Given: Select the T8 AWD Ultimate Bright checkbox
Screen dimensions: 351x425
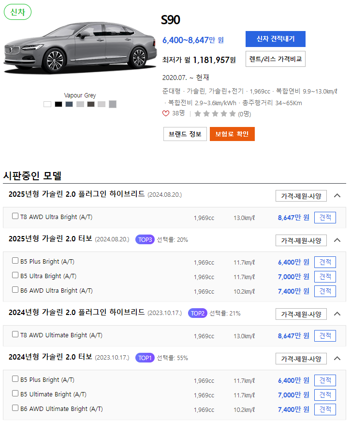Looking at the screenshot, I should pos(15,334).
